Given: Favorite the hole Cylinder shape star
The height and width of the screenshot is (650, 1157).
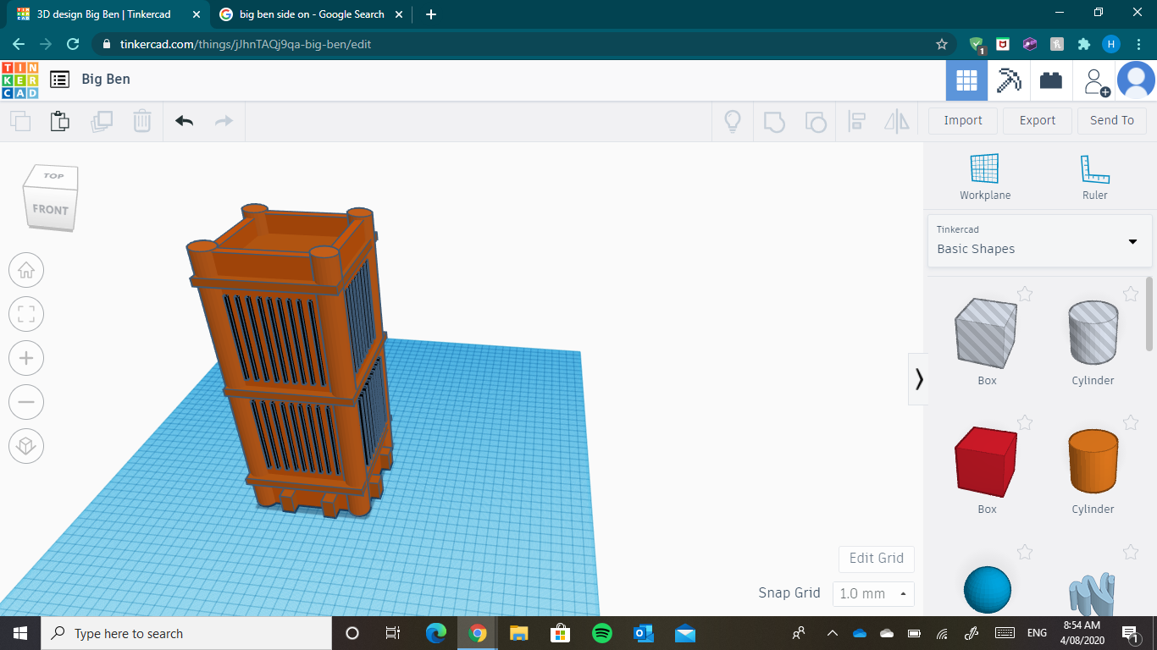Looking at the screenshot, I should click(x=1131, y=294).
